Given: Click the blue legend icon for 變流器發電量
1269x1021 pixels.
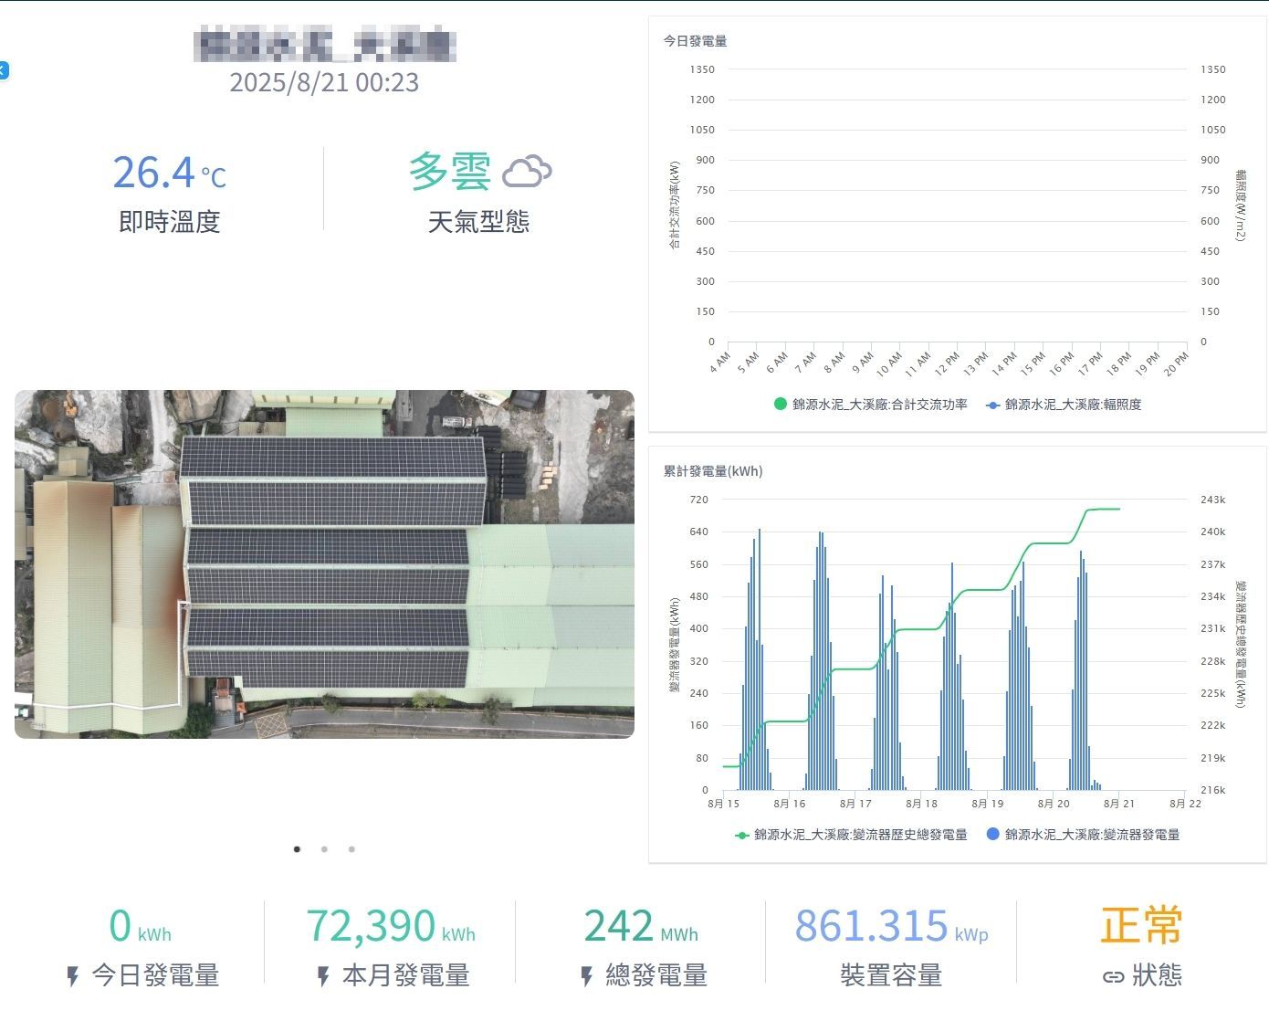Looking at the screenshot, I should [x=991, y=835].
